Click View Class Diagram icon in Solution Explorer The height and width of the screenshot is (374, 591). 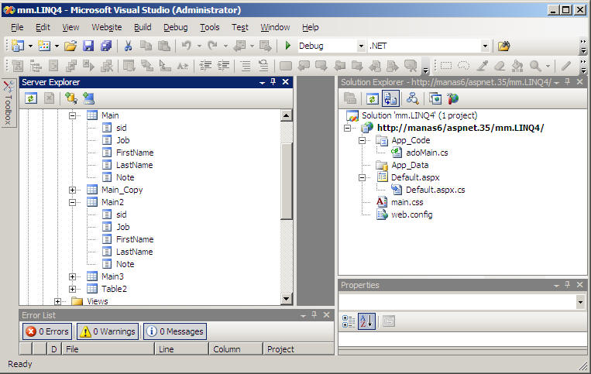point(412,99)
